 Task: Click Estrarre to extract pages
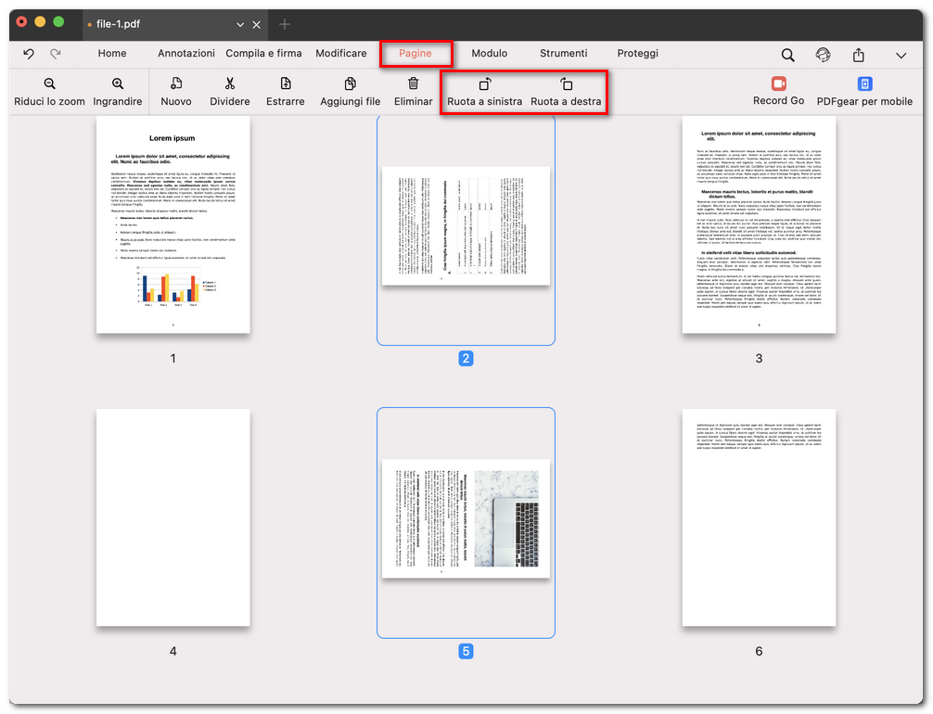(x=285, y=93)
